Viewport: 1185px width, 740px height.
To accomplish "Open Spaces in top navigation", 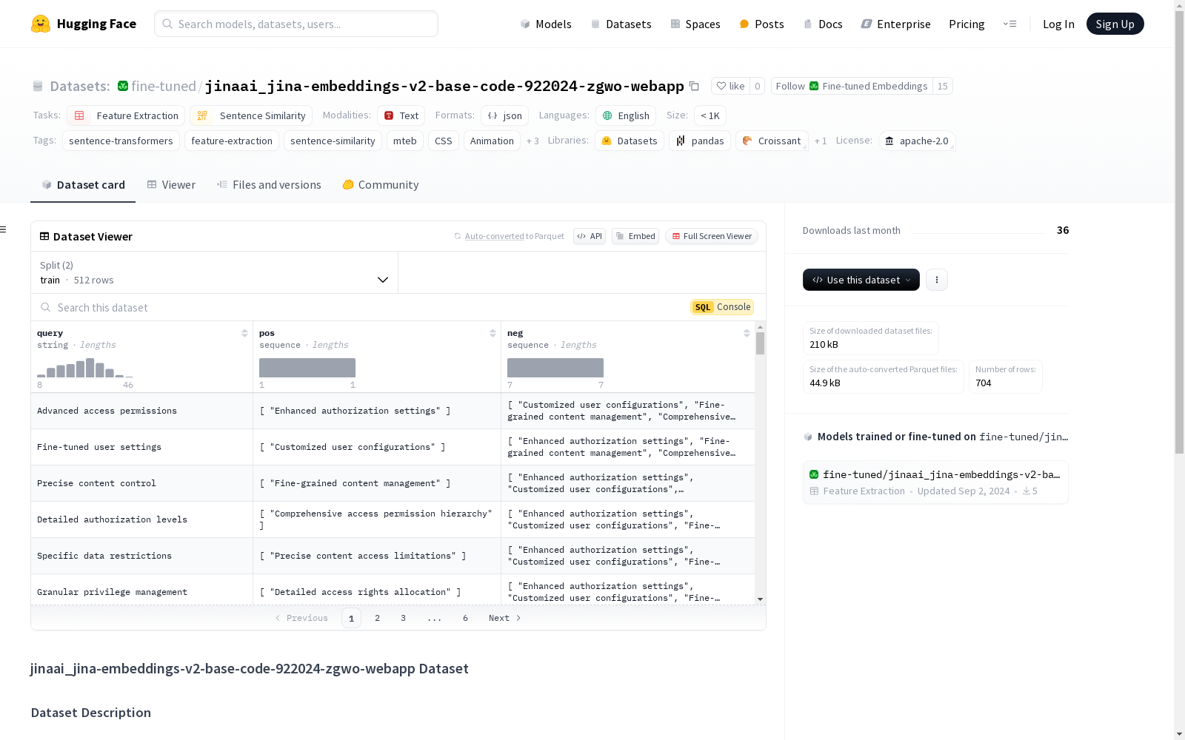I will pyautogui.click(x=695, y=24).
